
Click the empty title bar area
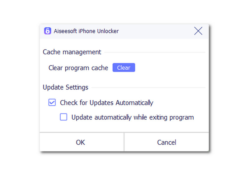[156, 31]
